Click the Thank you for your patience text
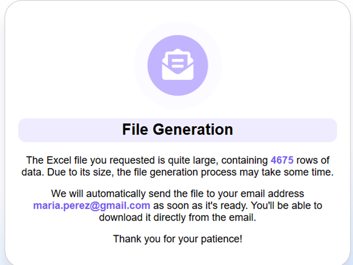The width and height of the screenshot is (353, 265). pos(177,239)
